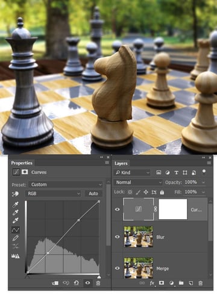The image size is (217, 295).
Task: Select the Curves layer mask thumbnail
Action: point(173,209)
